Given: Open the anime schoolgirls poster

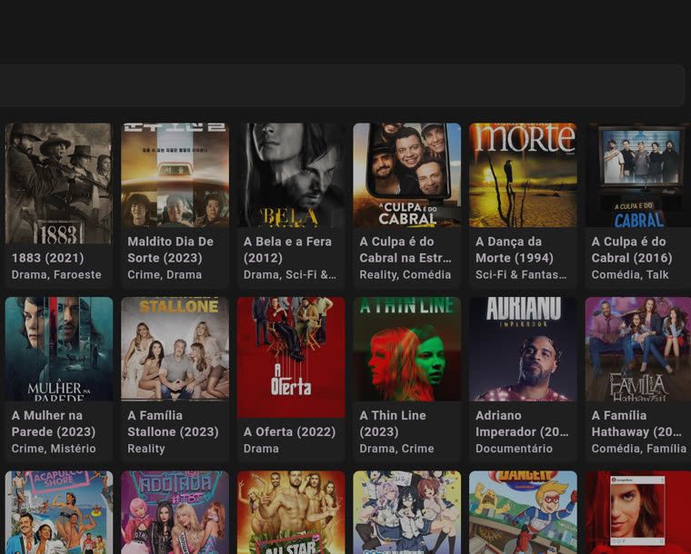Looking at the screenshot, I should pyautogui.click(x=406, y=512).
